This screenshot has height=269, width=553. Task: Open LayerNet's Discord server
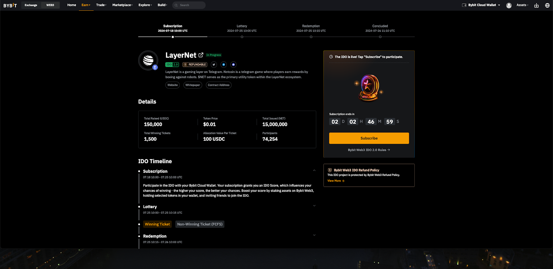pyautogui.click(x=233, y=65)
